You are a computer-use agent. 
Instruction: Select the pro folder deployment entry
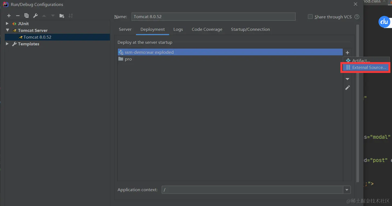(230, 59)
